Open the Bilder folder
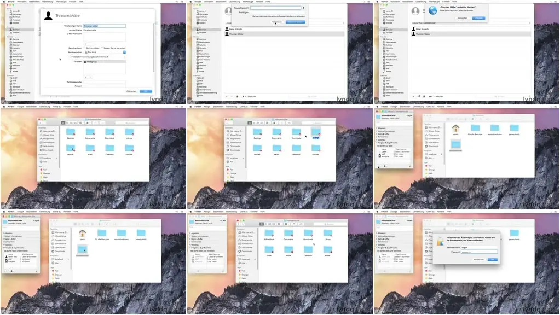The height and width of the screenshot is (315, 560). [327, 251]
